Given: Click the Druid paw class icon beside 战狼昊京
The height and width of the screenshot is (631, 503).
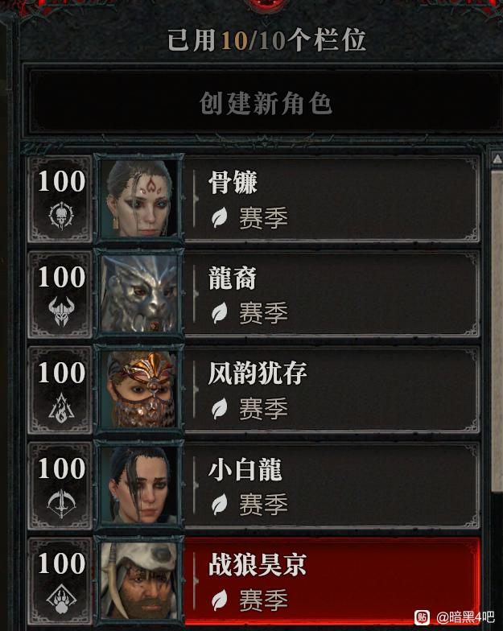Looking at the screenshot, I should click(x=61, y=599).
